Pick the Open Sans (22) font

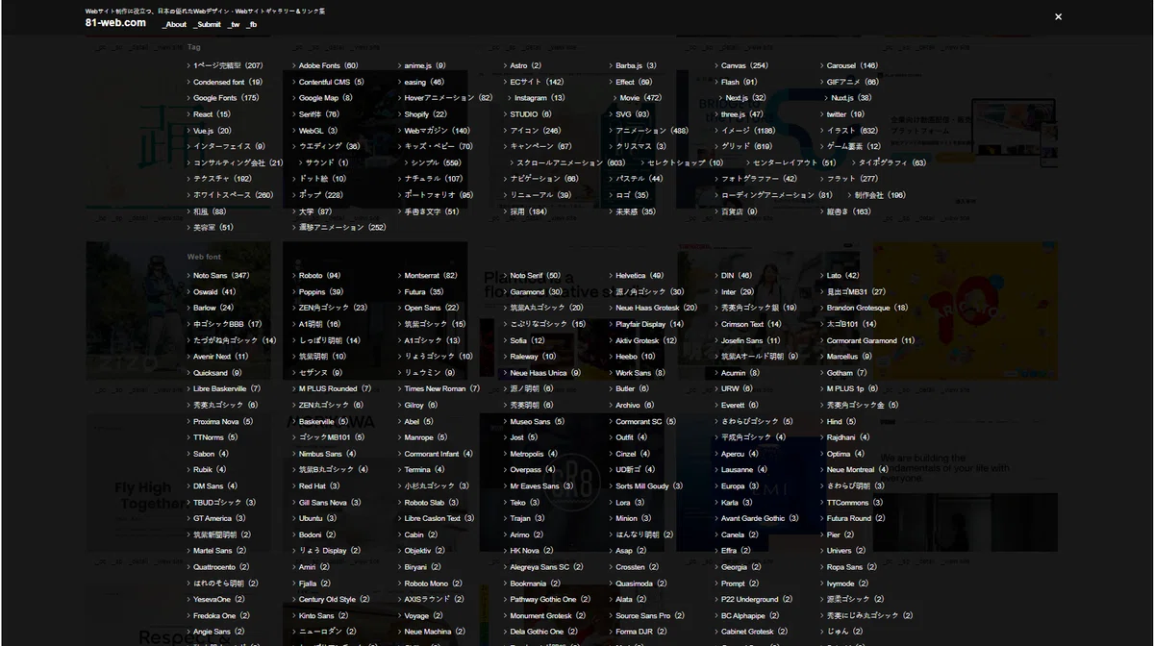pos(431,309)
